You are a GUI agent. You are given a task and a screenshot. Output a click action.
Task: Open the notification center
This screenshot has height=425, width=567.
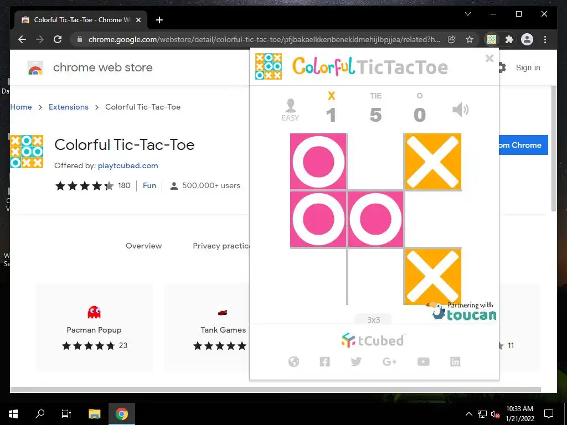[x=549, y=414]
